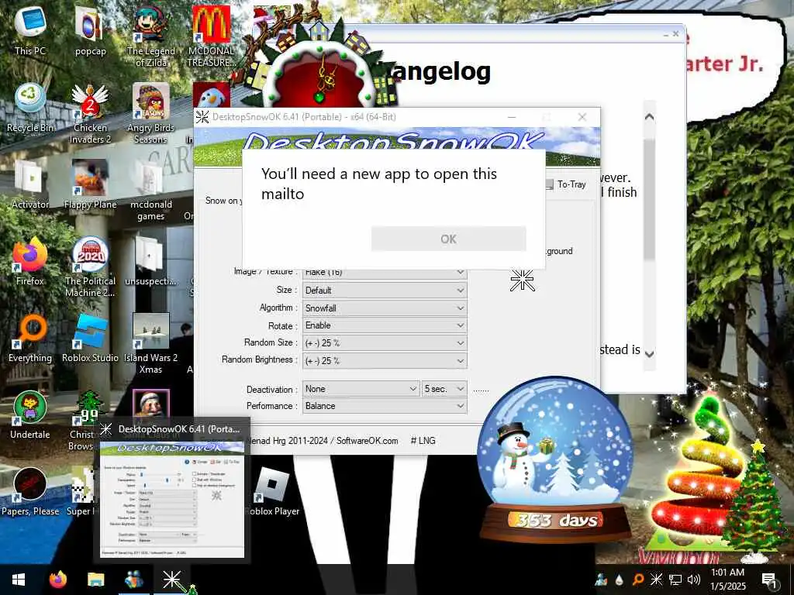Click the snow globe 353 days widget
The image size is (794, 595).
click(x=555, y=459)
